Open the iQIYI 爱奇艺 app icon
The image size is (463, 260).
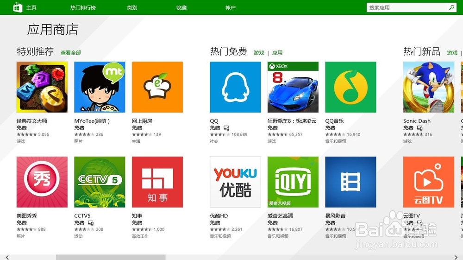tap(293, 182)
